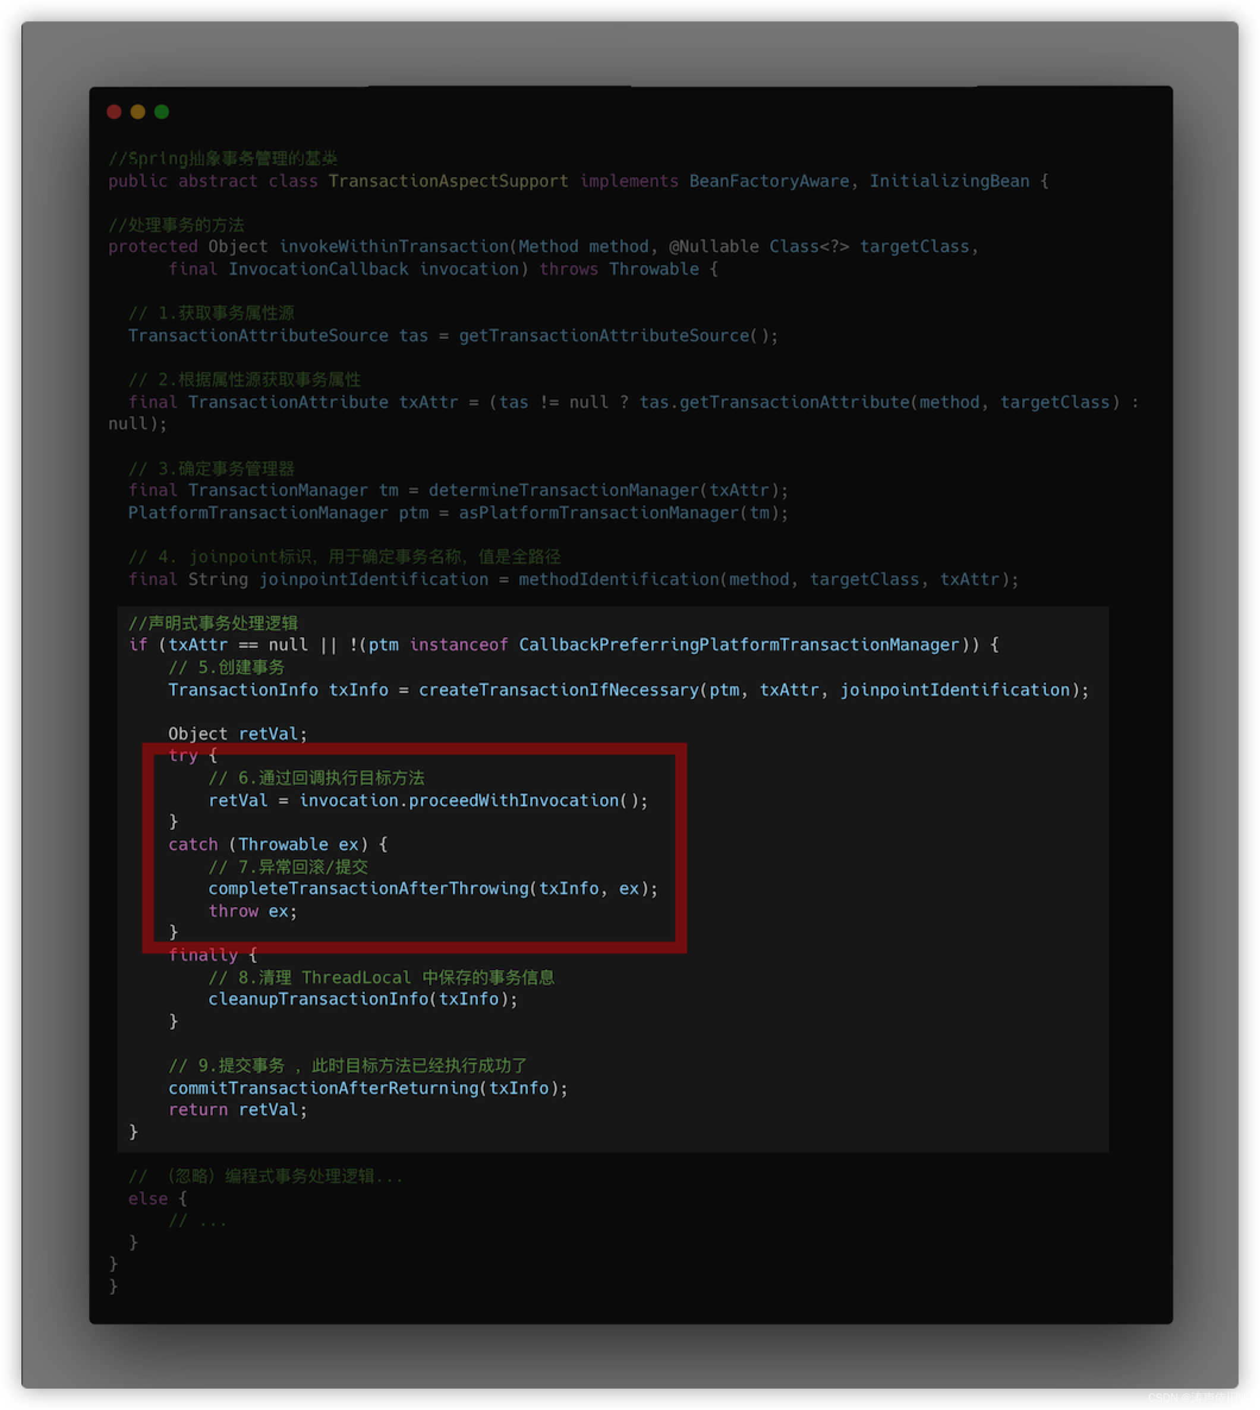The image size is (1260, 1410).
Task: Click 'invocation.proceedWithInvocation();'
Action: [x=474, y=801]
